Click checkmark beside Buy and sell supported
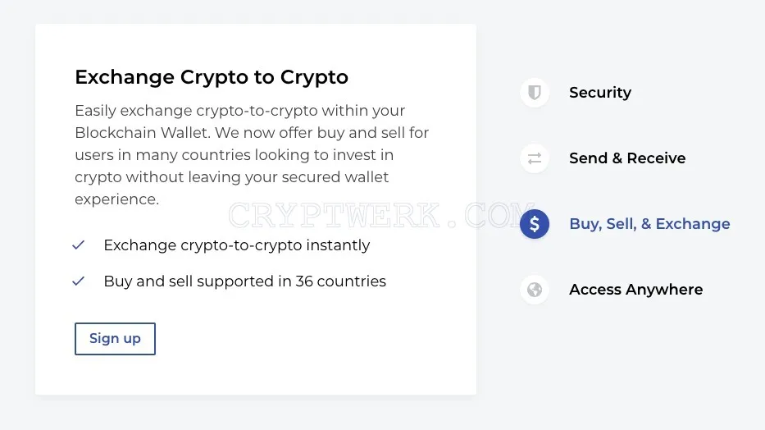The image size is (765, 430). coord(79,281)
